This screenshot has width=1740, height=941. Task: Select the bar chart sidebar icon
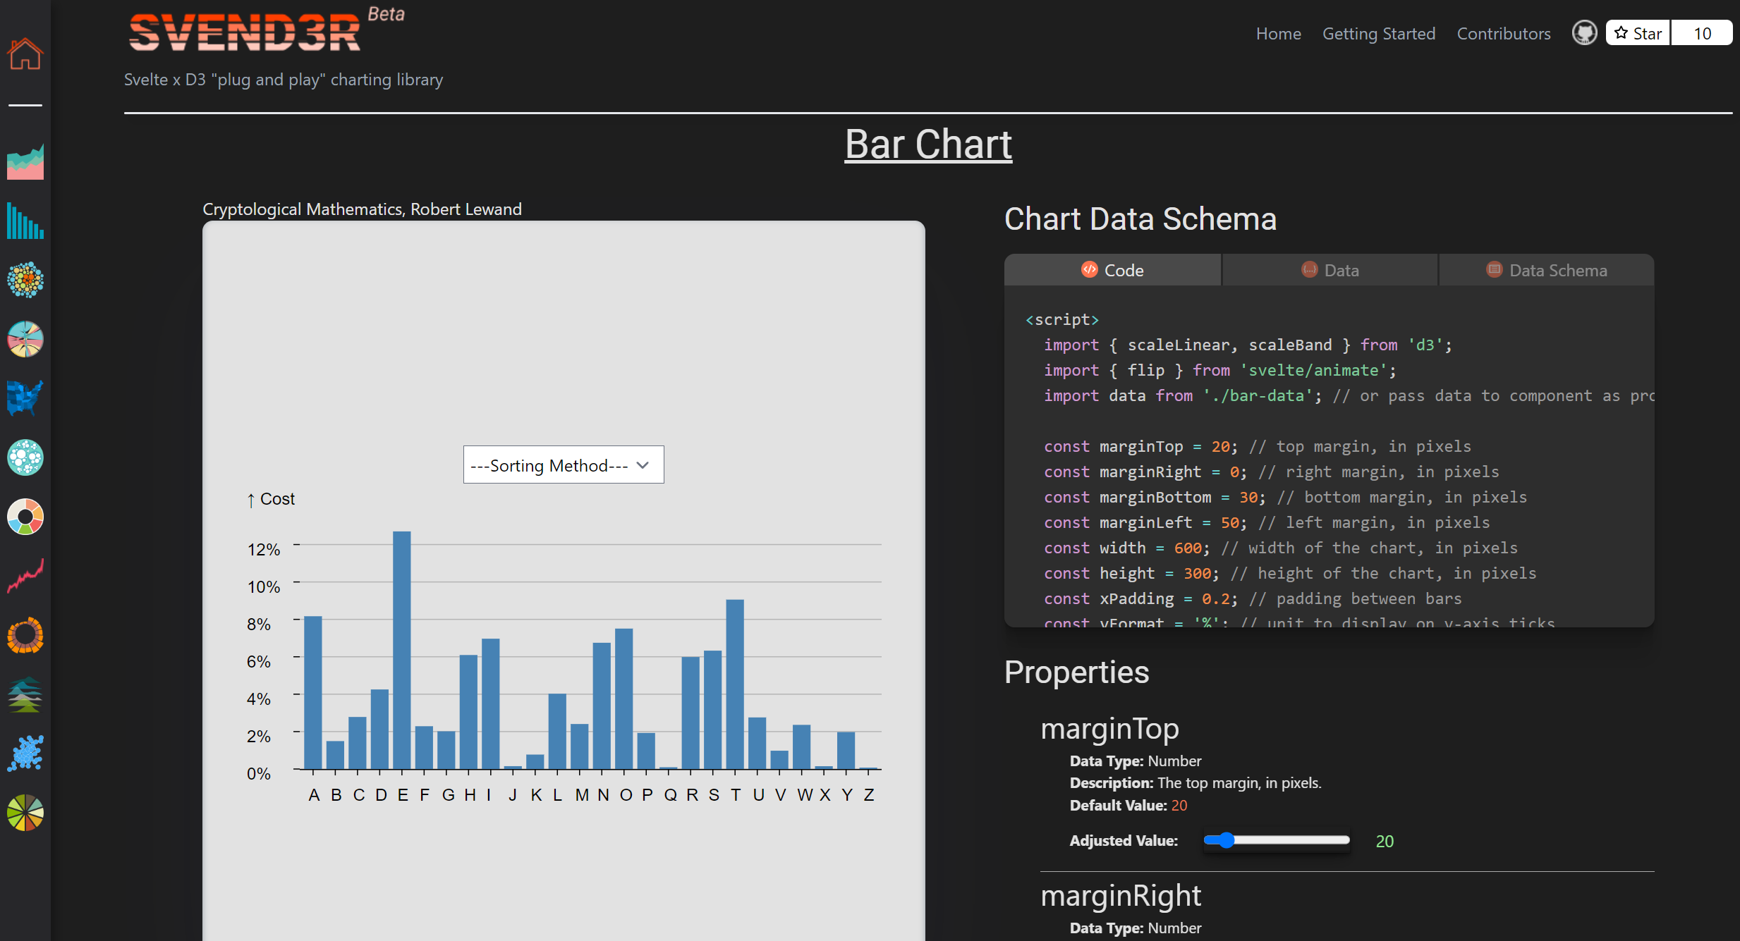coord(25,221)
